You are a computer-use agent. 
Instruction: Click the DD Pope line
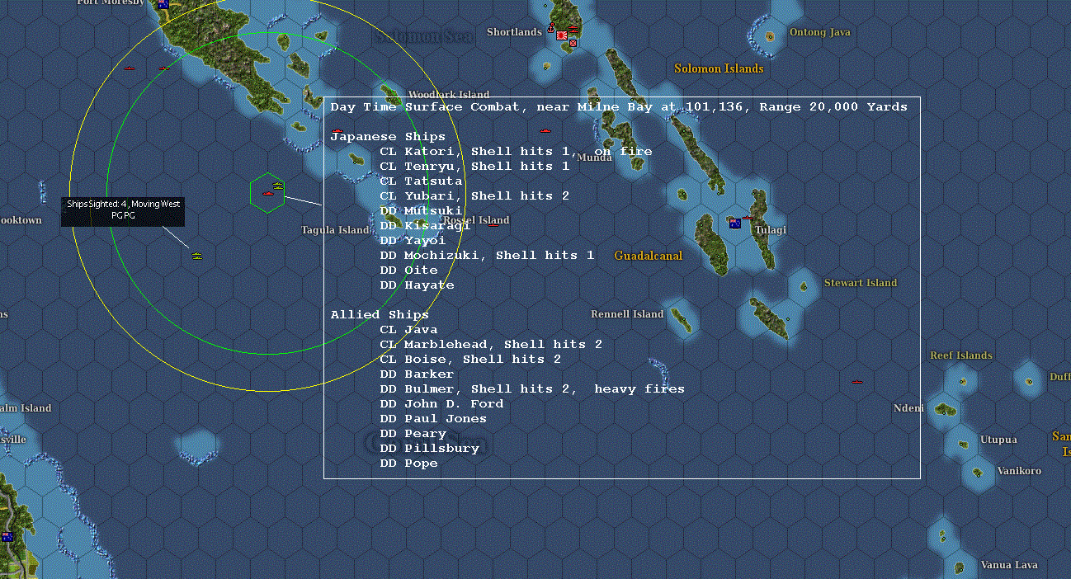[408, 464]
